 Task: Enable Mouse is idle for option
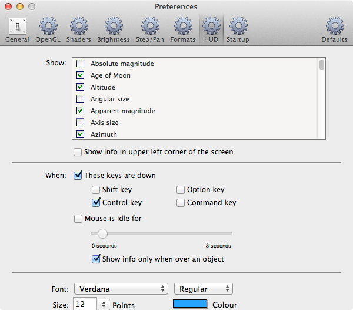point(78,219)
